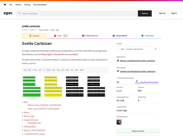Click the 'svelte-cartesian' package title
This screenshot has height=136, width=183.
click(31, 26)
